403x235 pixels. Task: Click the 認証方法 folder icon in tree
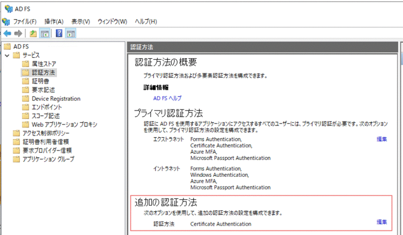(x=26, y=72)
